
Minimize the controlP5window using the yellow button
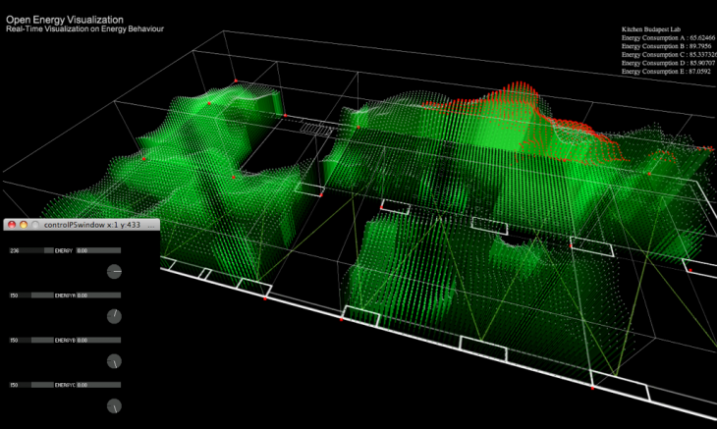point(24,225)
